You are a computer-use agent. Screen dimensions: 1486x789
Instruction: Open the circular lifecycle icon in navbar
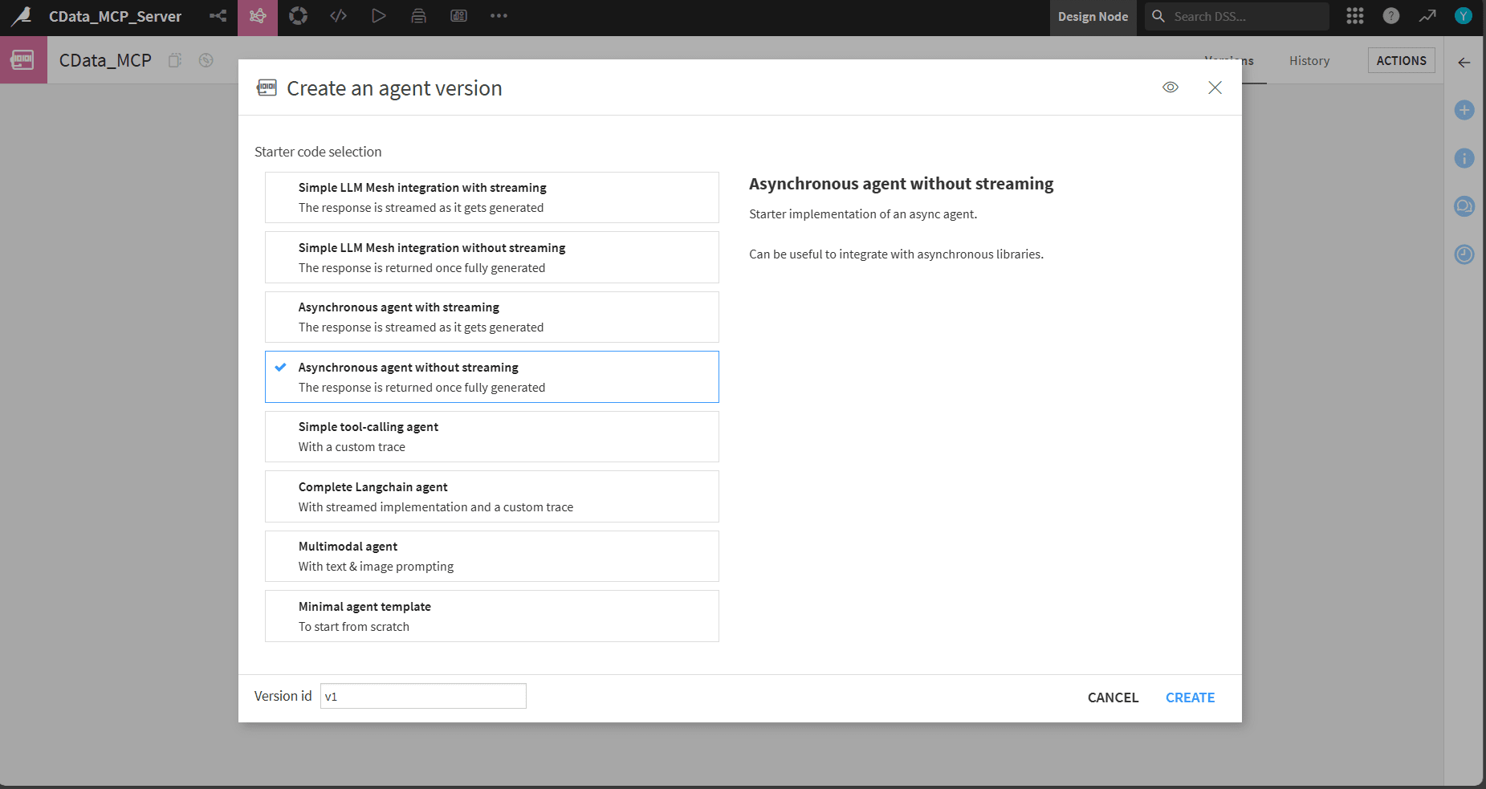[x=298, y=16]
